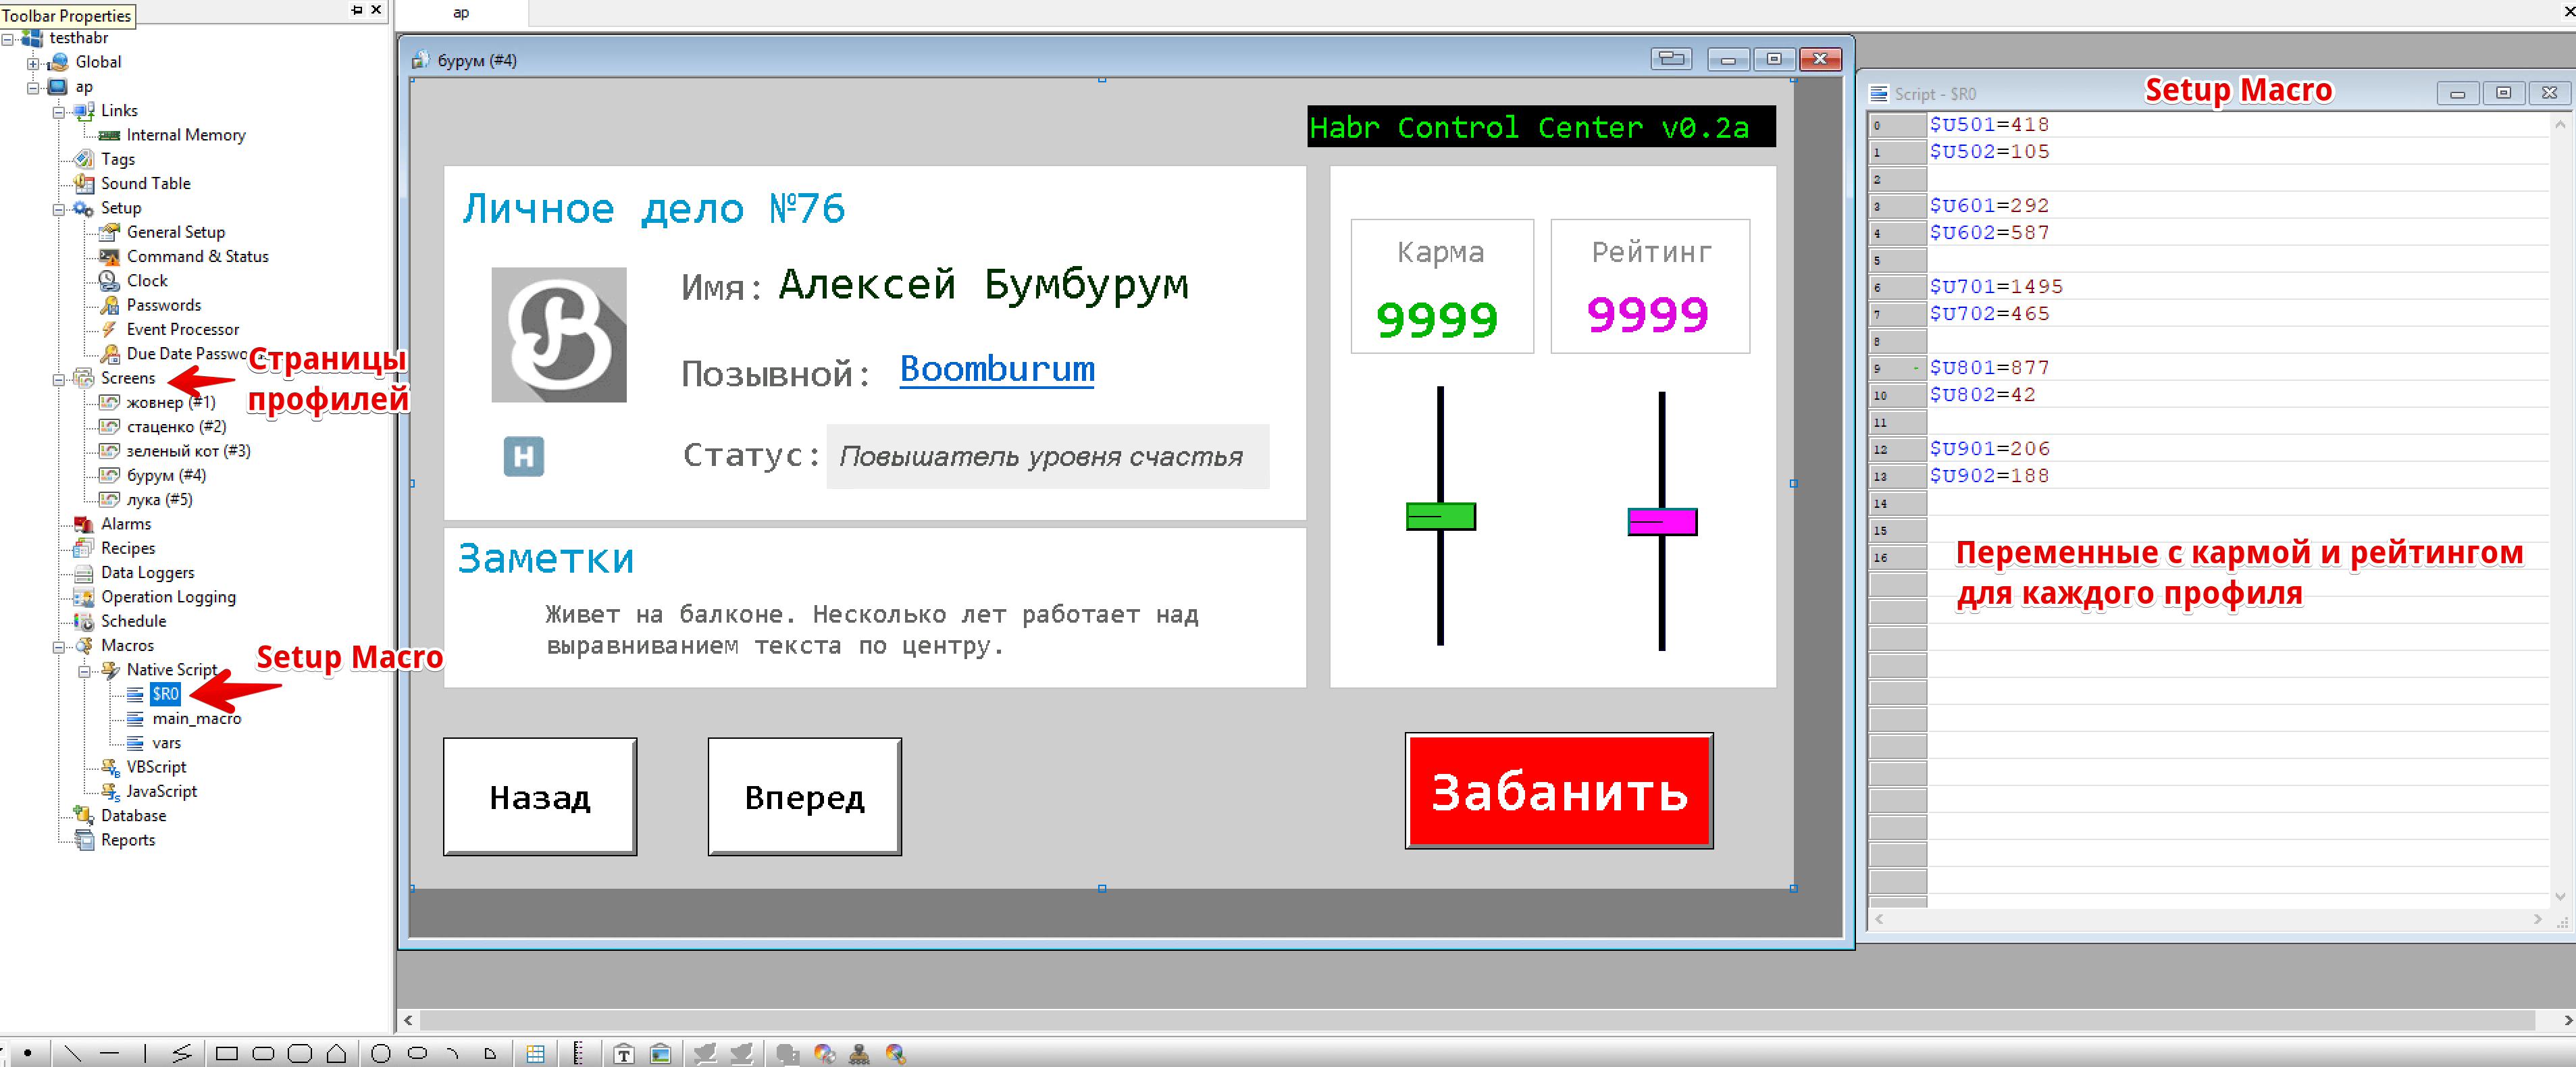The width and height of the screenshot is (2576, 1067).
Task: Expand the Global tree node
Action: [33, 63]
